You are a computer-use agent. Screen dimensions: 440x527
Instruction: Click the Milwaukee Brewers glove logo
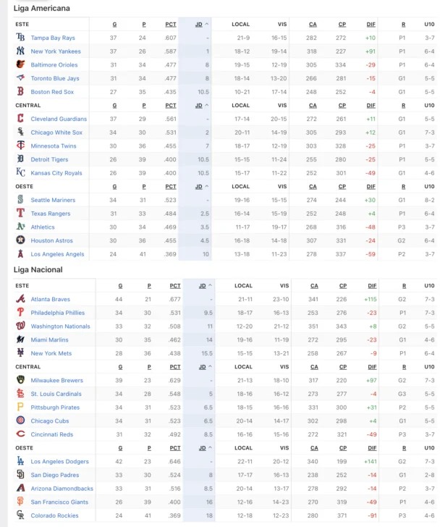pos(20,380)
